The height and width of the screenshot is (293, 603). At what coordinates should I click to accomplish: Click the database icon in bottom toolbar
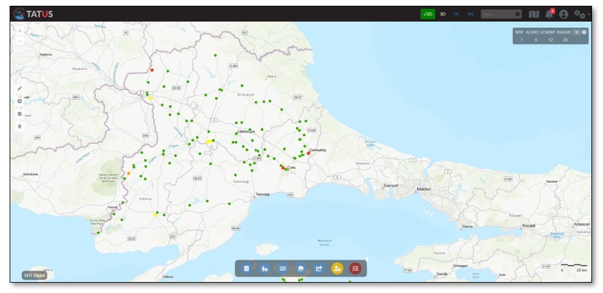tap(246, 269)
